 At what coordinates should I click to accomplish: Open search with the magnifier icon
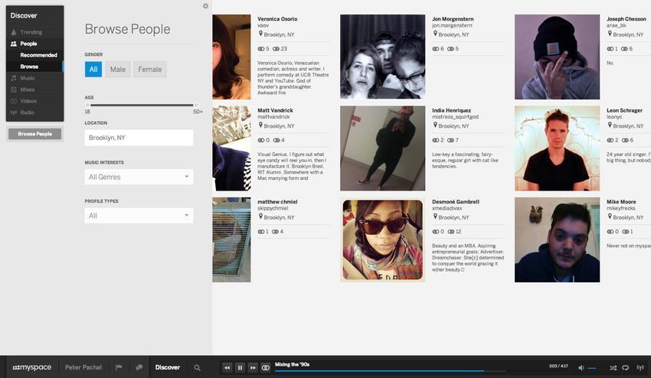coord(197,367)
